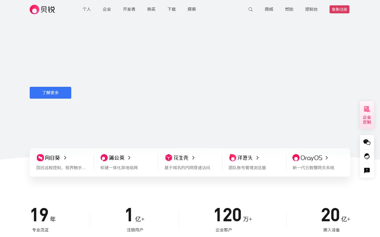
Task: Expand the chevron next to 向日葵
Action: (65, 158)
